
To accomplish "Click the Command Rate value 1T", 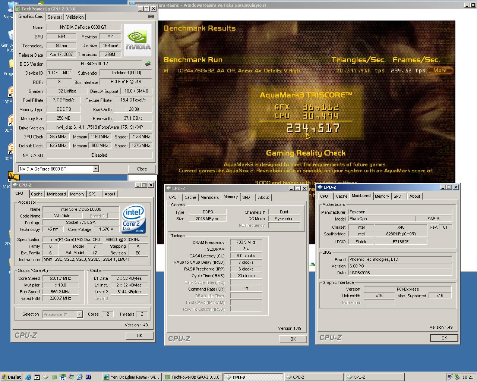I will pyautogui.click(x=246, y=289).
